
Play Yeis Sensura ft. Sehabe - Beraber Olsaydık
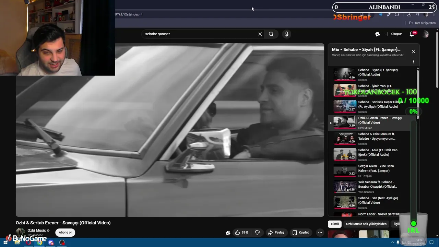pyautogui.click(x=372, y=187)
